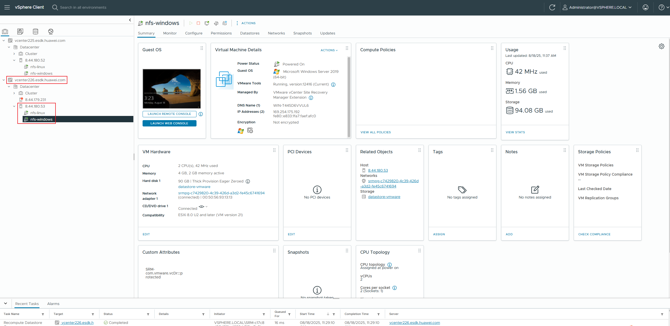
Task: Click the Launch Console toolbar icon
Action: coord(207,23)
